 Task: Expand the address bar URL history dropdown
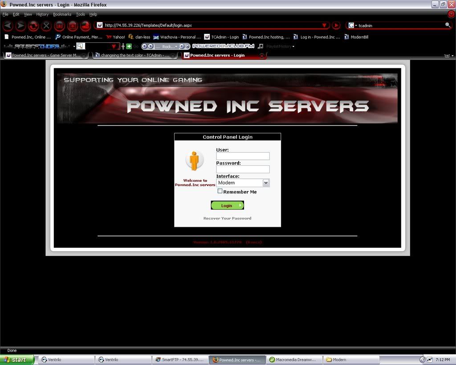point(324,25)
